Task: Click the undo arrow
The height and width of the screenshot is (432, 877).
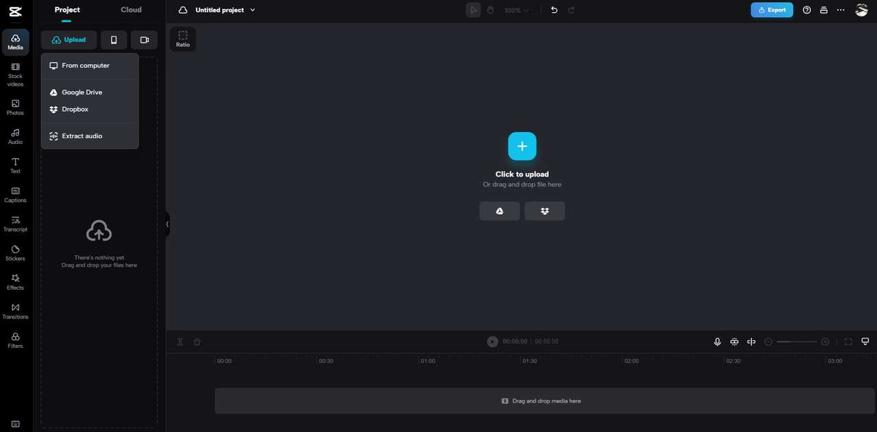Action: tap(554, 10)
